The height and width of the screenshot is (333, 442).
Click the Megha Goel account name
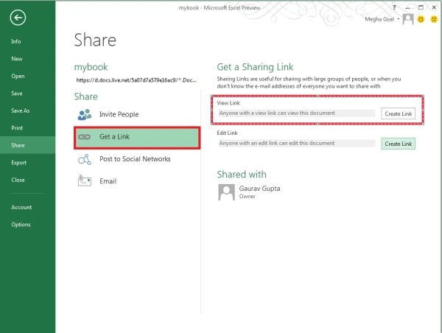click(379, 19)
